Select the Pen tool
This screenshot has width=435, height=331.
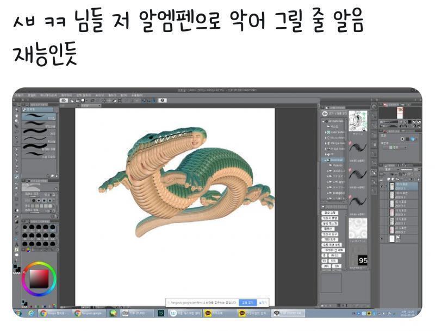(x=16, y=149)
